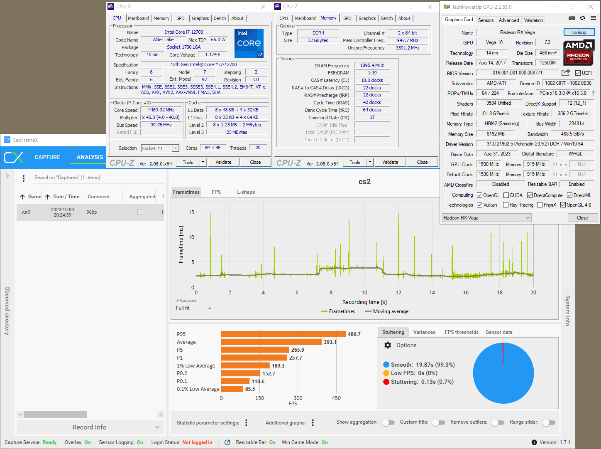The image size is (601, 449).
Task: Click the GPU-Z title bar app icon
Action: click(447, 7)
